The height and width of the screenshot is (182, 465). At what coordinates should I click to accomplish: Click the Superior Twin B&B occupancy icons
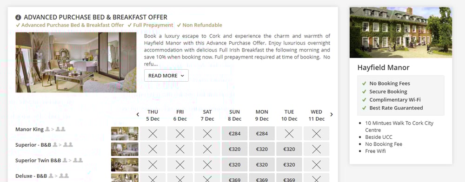pos(73,160)
